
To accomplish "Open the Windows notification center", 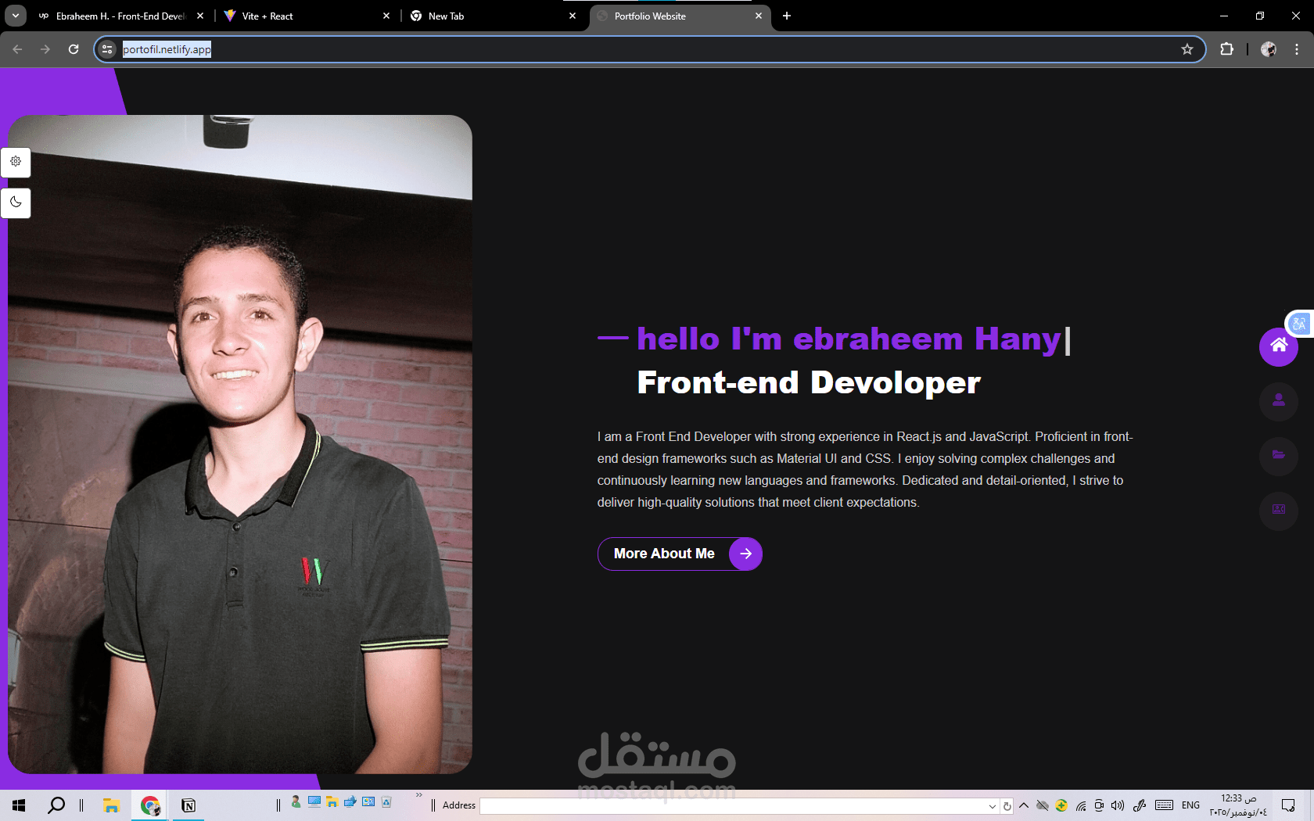I will (1288, 805).
